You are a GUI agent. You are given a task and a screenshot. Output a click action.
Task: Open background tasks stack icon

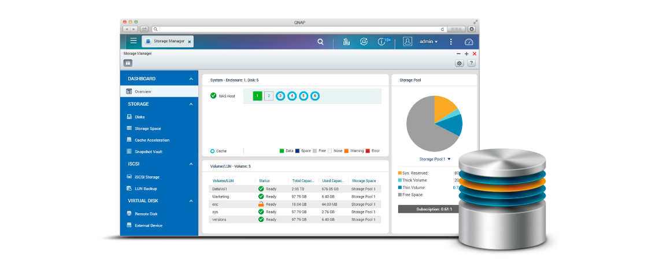pos(346,42)
